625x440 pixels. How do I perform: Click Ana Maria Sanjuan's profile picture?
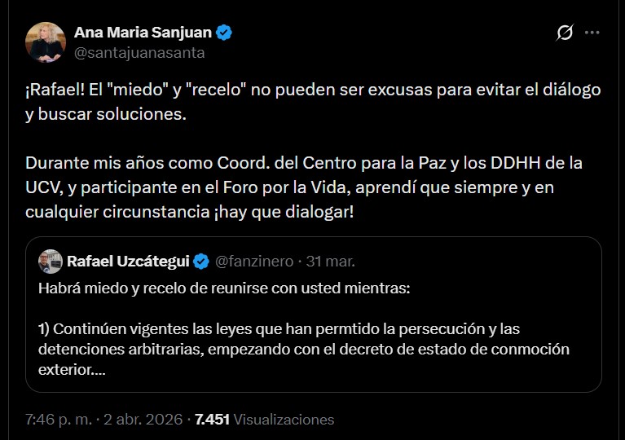tap(46, 42)
